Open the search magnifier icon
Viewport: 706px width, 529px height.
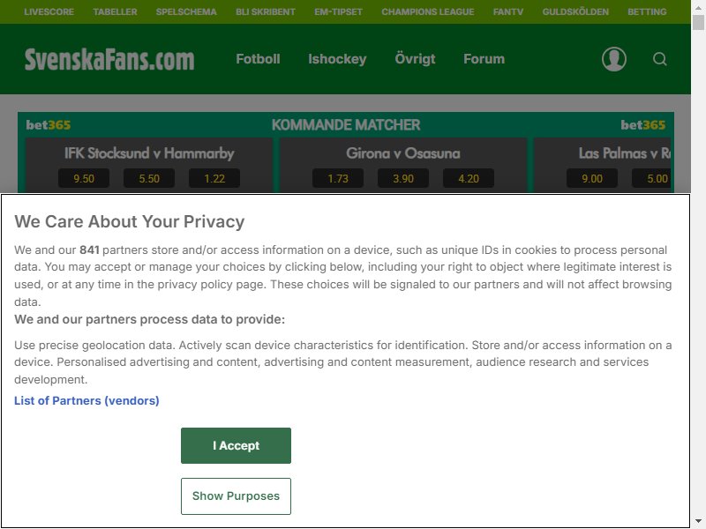tap(659, 59)
